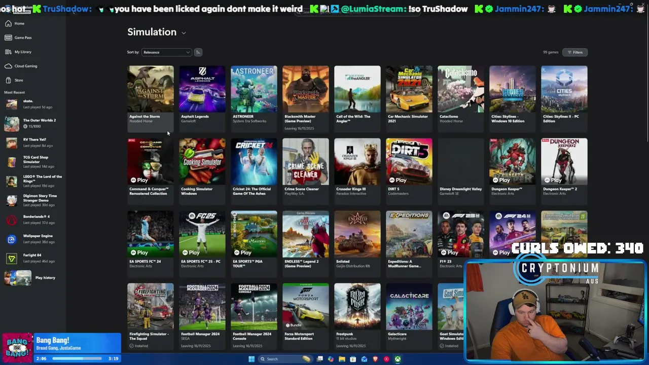
Task: Open the Filters button
Action: pyautogui.click(x=575, y=52)
